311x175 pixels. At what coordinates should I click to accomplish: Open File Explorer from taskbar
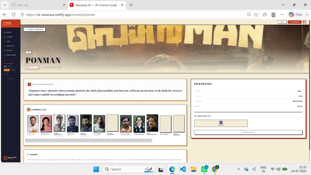click(193, 169)
